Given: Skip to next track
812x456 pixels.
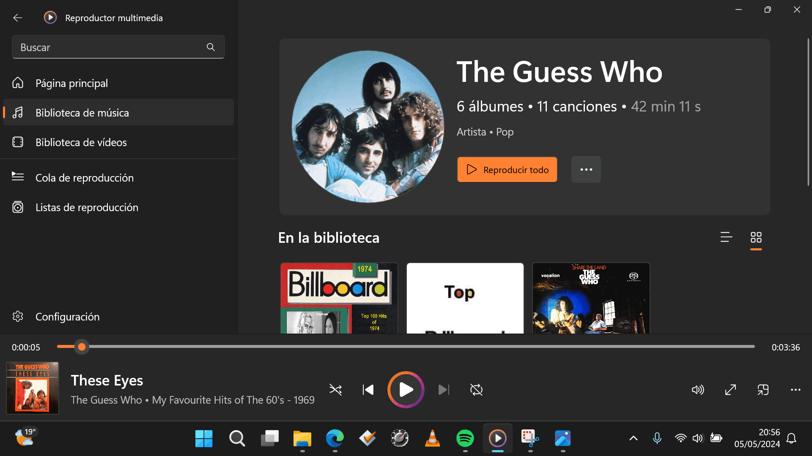Looking at the screenshot, I should pyautogui.click(x=444, y=390).
